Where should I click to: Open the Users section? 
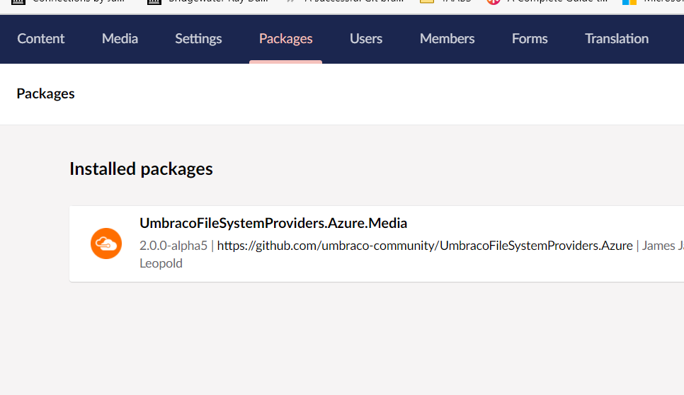pos(365,39)
